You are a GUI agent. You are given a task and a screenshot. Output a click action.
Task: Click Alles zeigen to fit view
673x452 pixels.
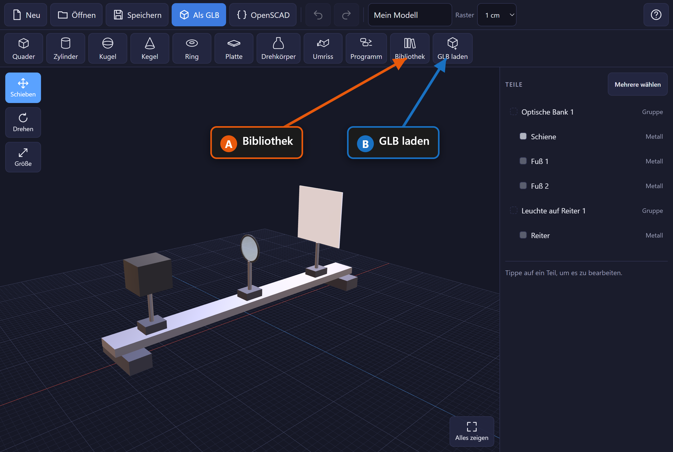click(x=472, y=432)
